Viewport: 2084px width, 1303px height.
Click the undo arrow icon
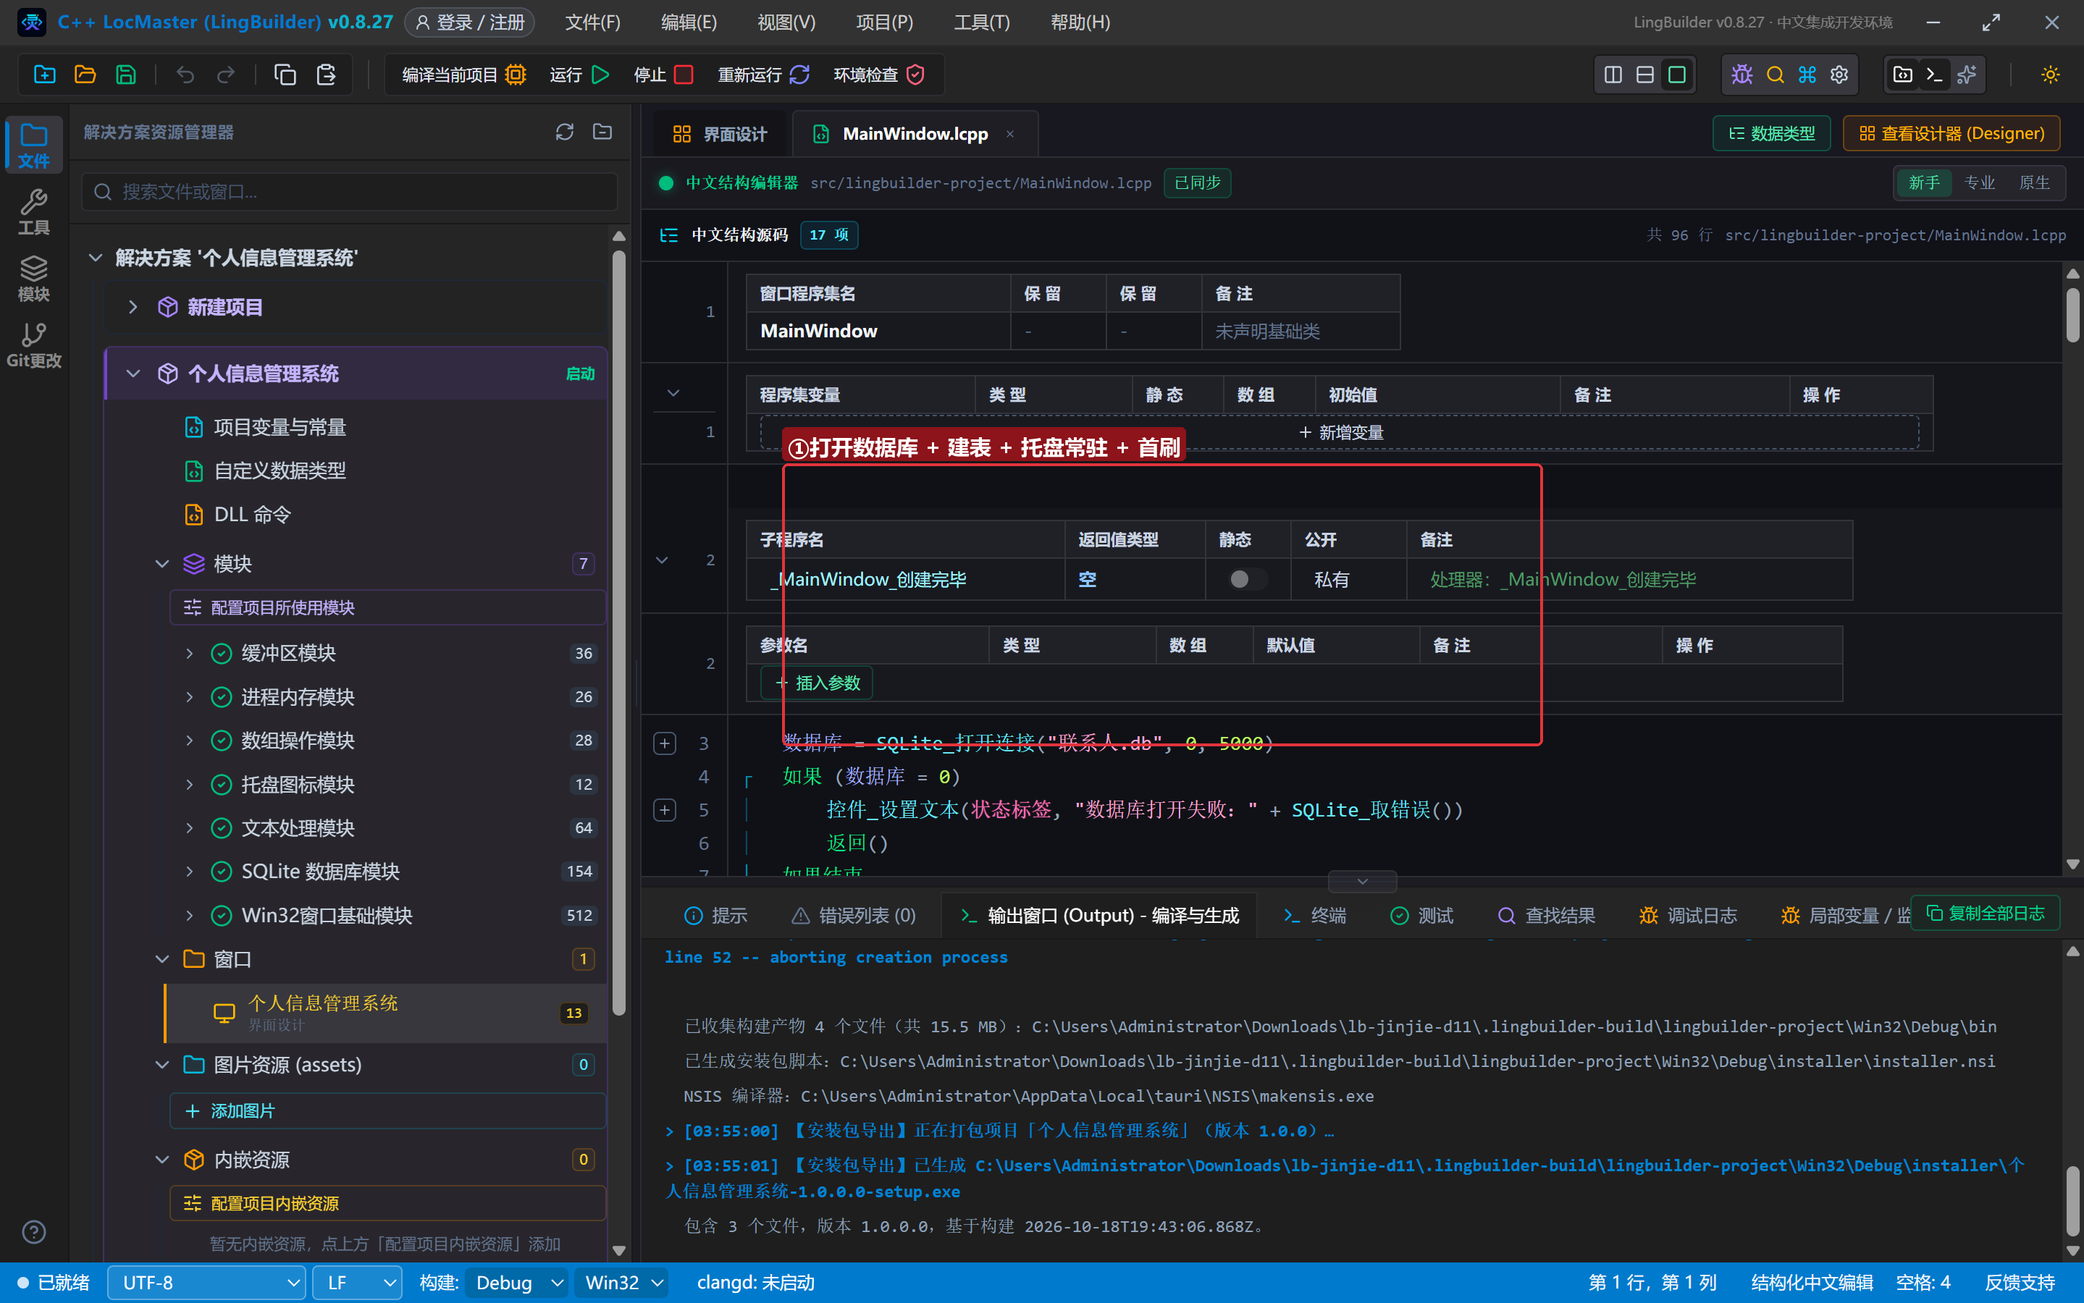185,75
